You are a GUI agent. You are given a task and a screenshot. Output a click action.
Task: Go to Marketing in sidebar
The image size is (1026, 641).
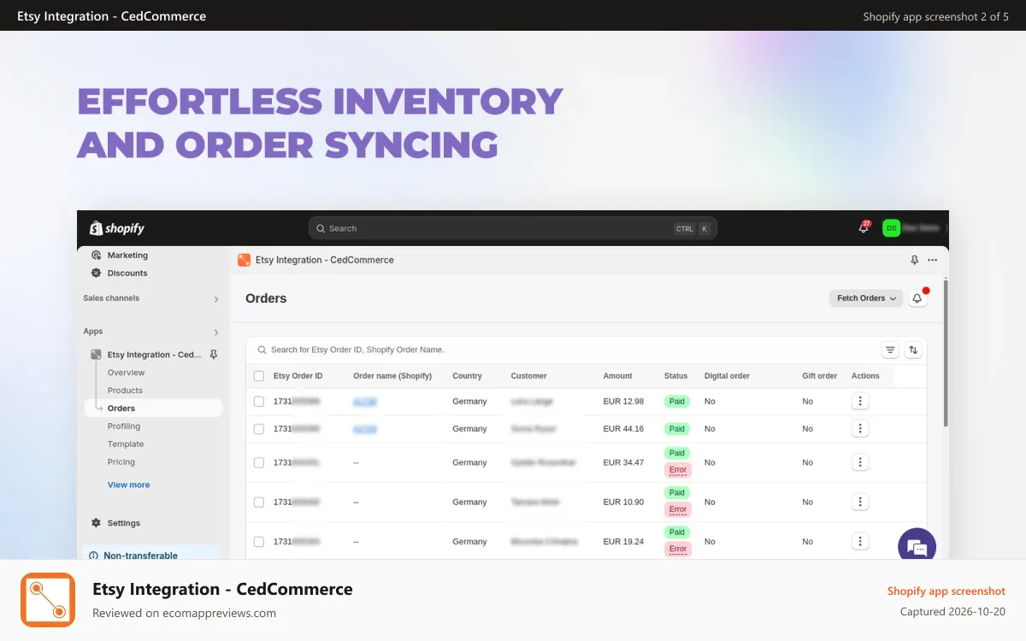coord(127,256)
